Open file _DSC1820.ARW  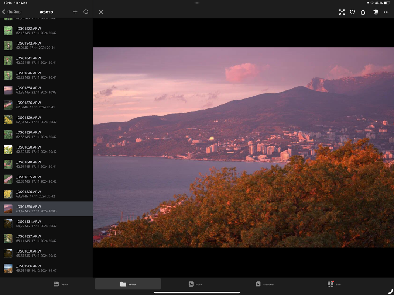click(47, 135)
